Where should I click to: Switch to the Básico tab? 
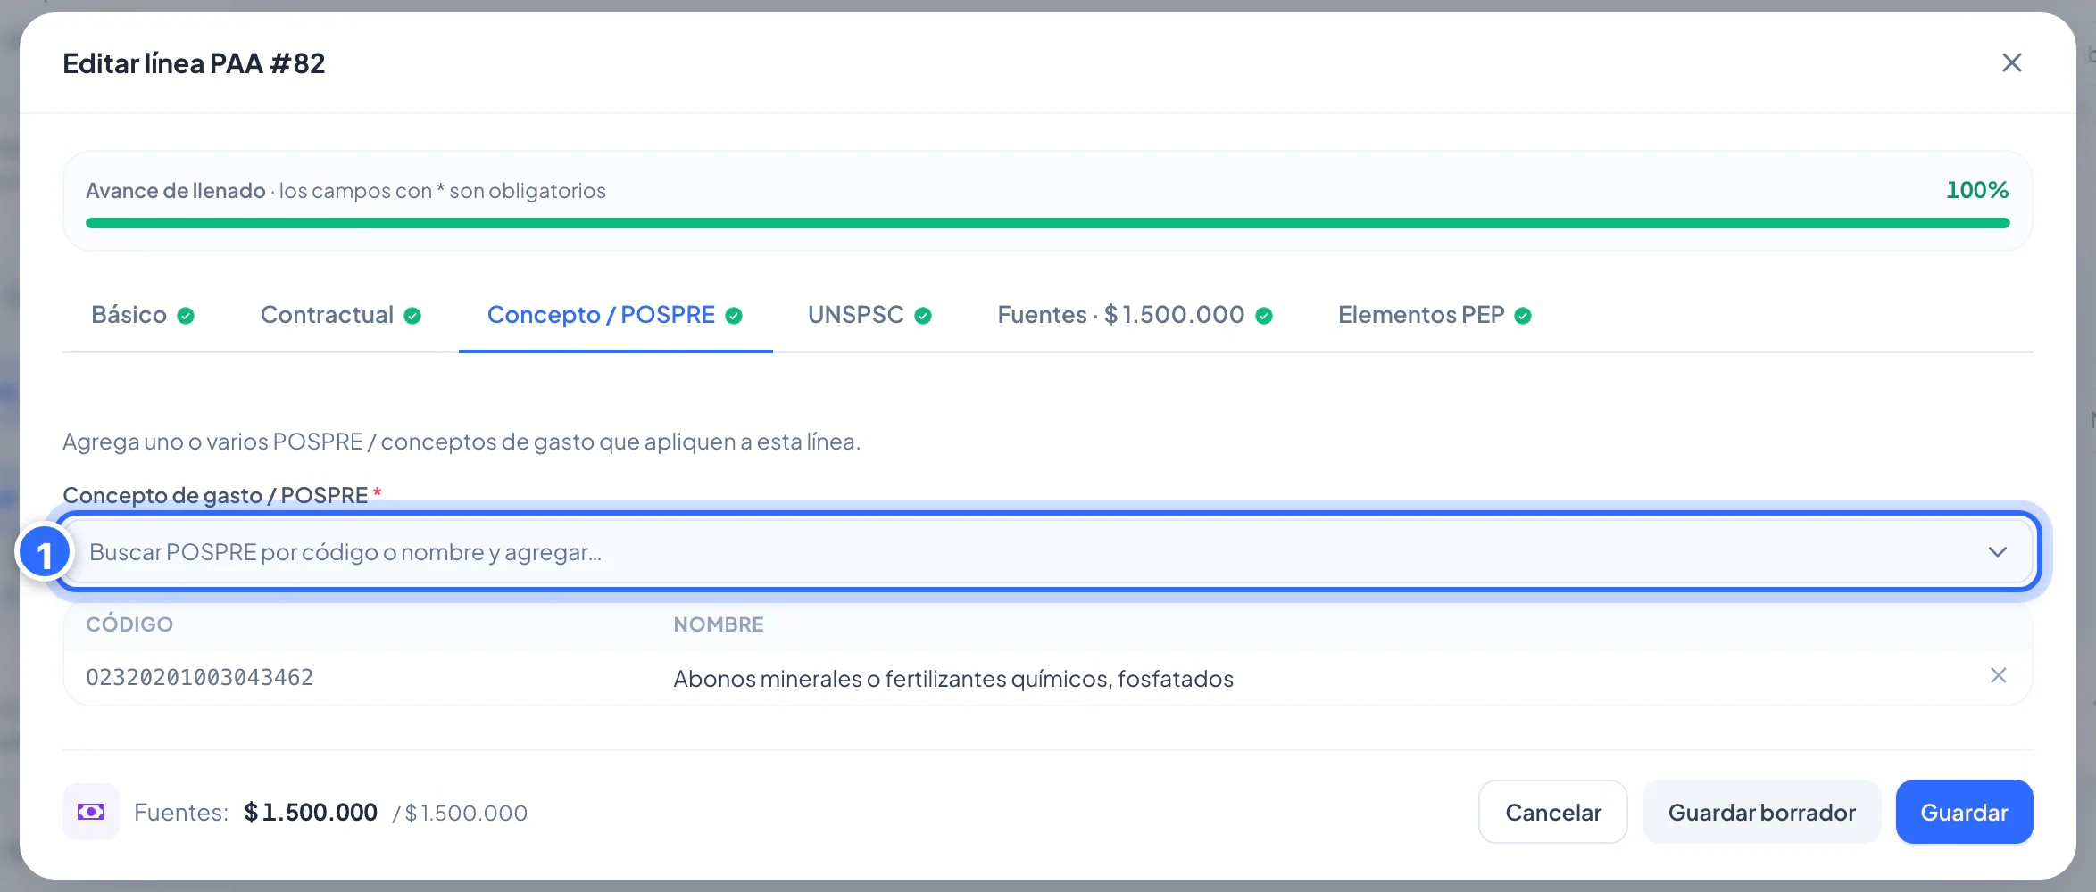coord(143,315)
